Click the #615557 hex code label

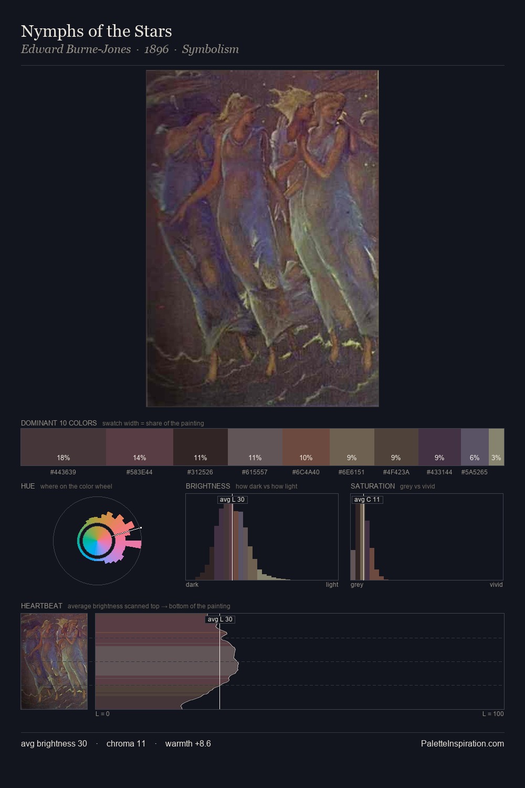[255, 472]
